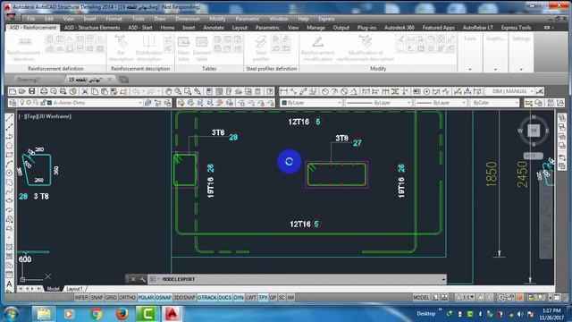This screenshot has width=572, height=322.
Task: Open Firefox from taskbar
Action: coord(122,314)
